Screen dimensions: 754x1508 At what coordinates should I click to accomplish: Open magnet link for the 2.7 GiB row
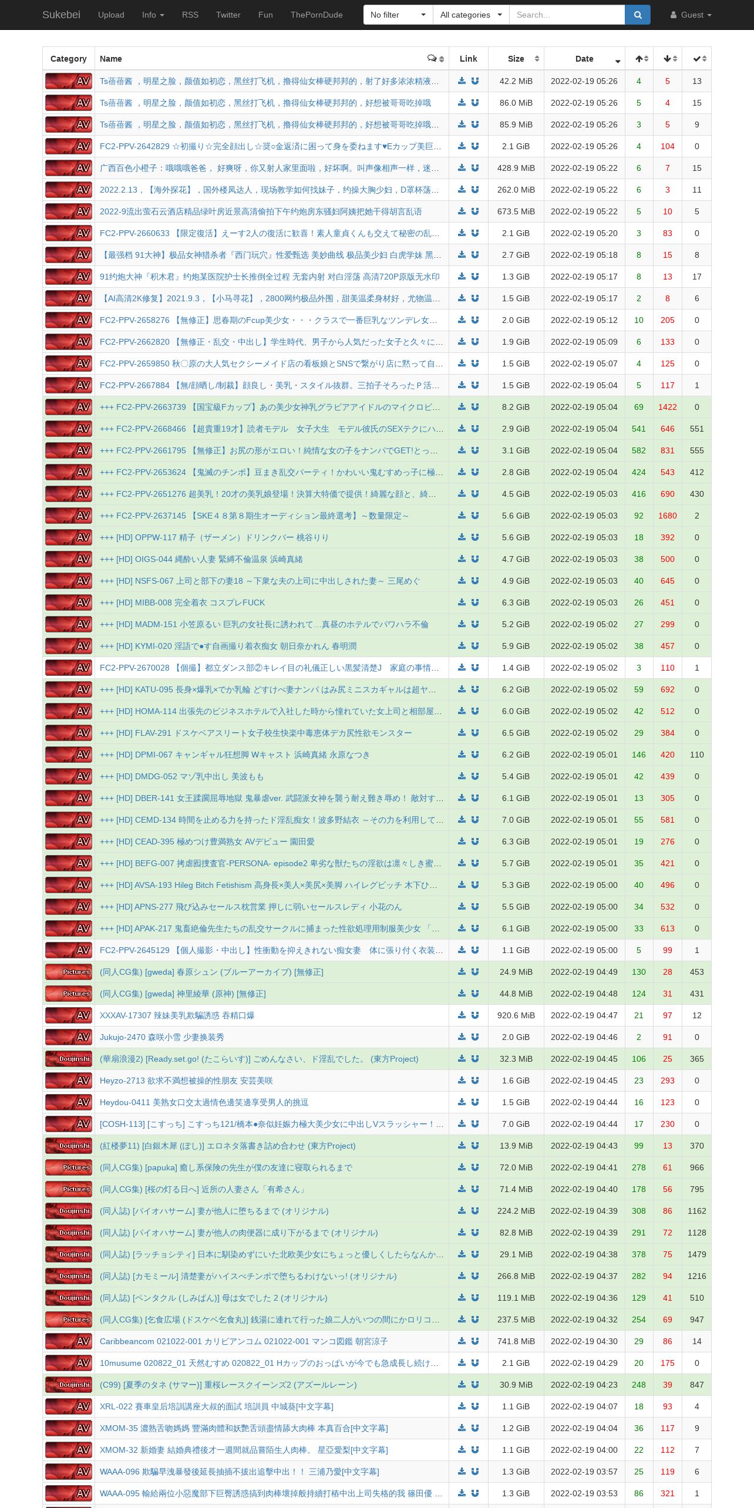click(475, 255)
